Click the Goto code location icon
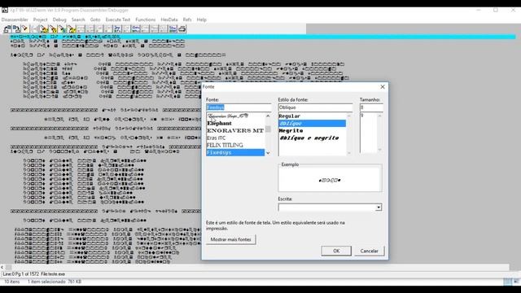The image size is (521, 293). pos(72,29)
